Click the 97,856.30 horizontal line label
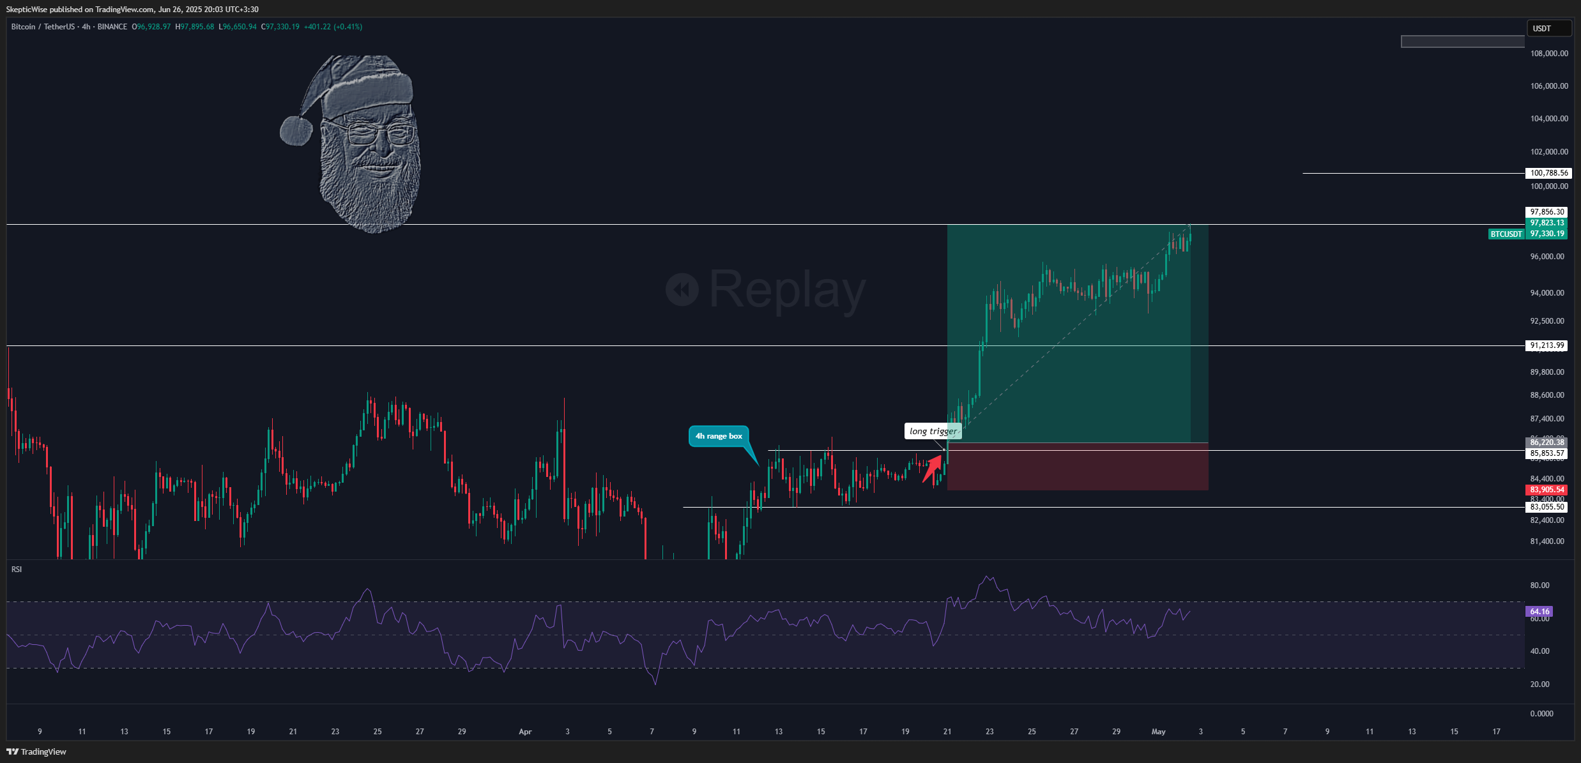1581x763 pixels. [1547, 212]
